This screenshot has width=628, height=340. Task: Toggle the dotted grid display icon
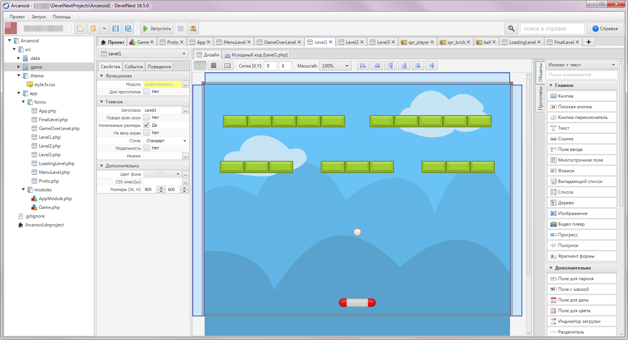click(x=200, y=66)
